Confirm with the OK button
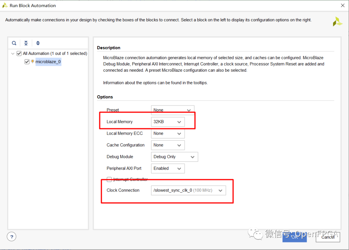Viewport: 349px width, 250px height. 294,237
